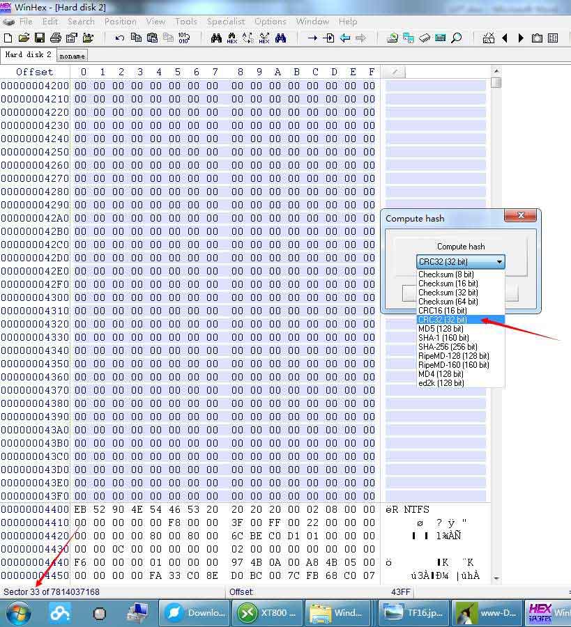Open the Tools menu
The width and height of the screenshot is (571, 627).
pyautogui.click(x=185, y=22)
